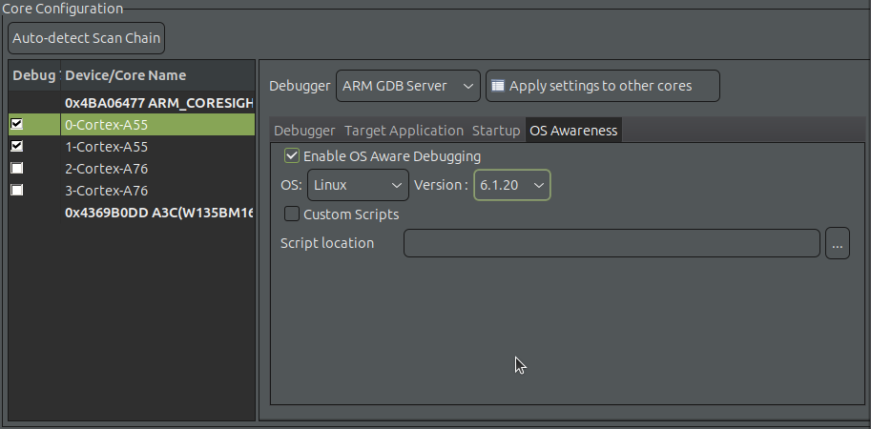
Task: Uncheck the 0-Cortex-A55 debug checkbox
Action: tap(16, 124)
